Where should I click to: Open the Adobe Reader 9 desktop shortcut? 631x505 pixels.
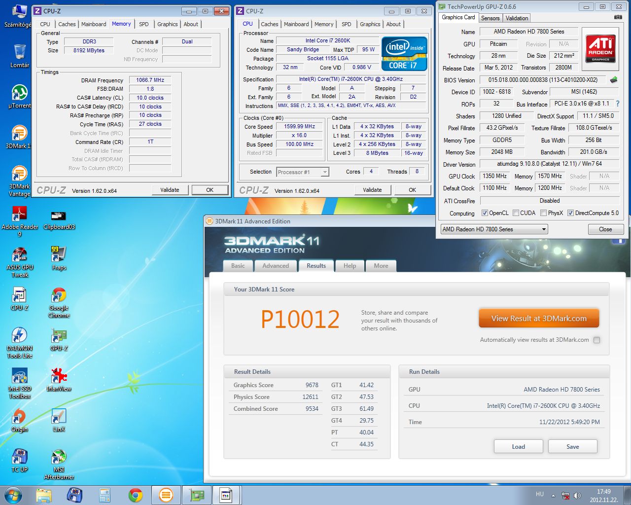tap(20, 221)
